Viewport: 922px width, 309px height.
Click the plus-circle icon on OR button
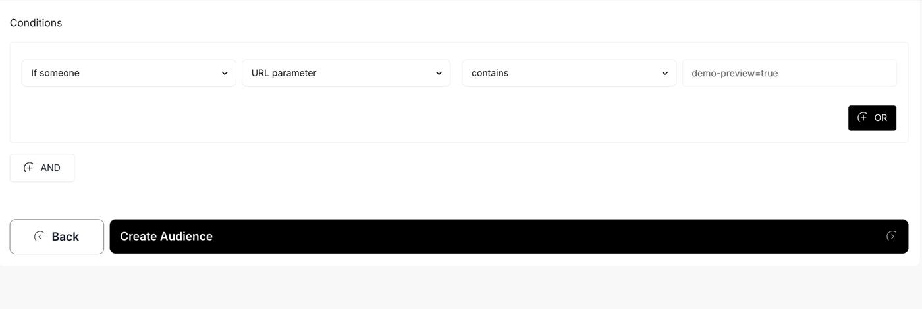[x=862, y=118]
